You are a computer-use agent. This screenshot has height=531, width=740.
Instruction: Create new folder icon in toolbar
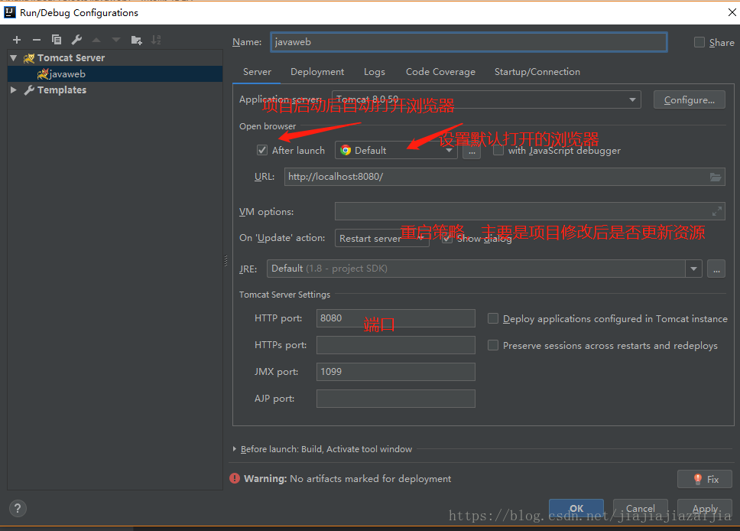(136, 40)
